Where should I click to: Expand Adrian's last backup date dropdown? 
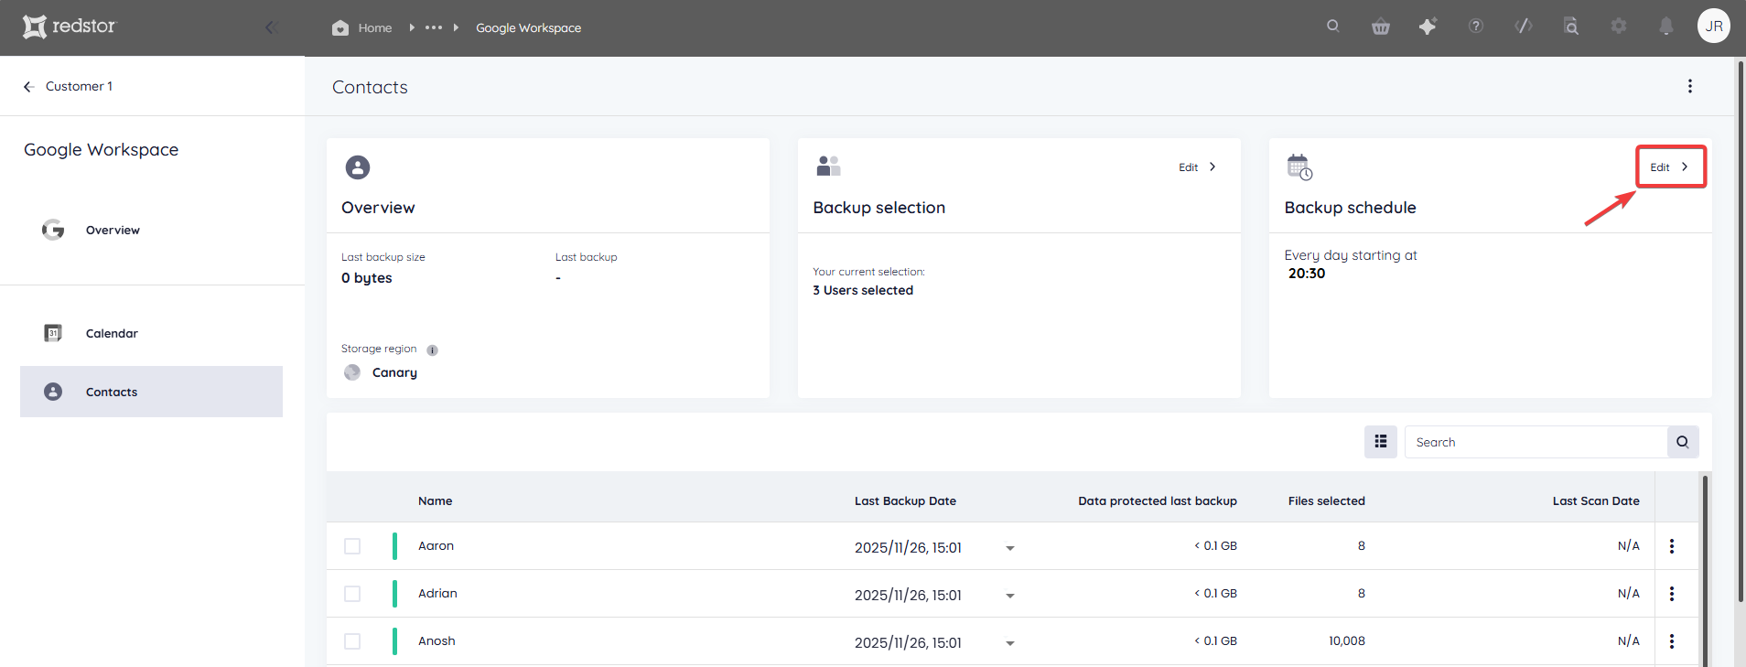click(x=1010, y=596)
